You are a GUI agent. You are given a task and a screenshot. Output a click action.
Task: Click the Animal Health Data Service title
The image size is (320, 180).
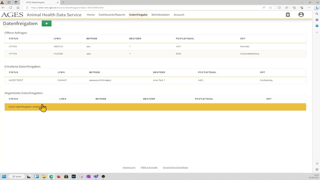point(54,15)
